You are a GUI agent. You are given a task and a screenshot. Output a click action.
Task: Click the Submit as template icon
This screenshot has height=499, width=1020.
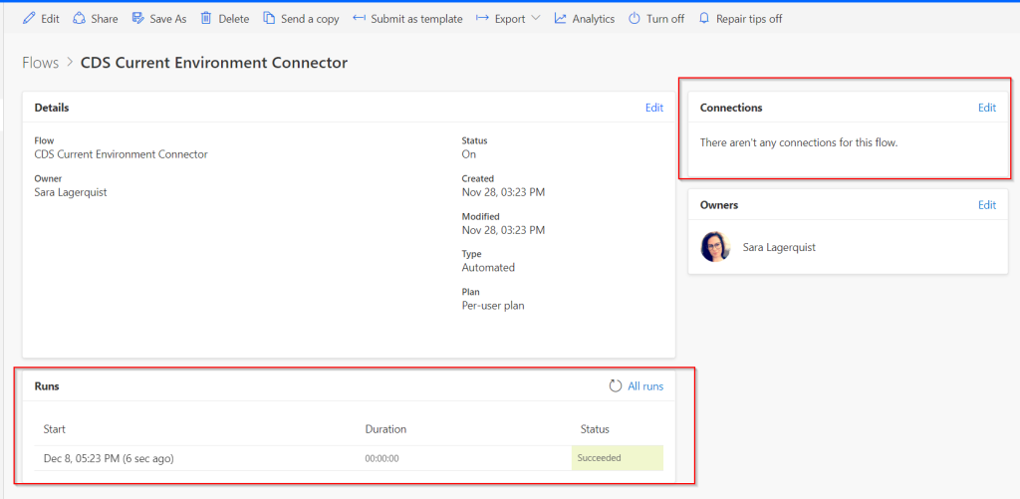click(x=360, y=19)
